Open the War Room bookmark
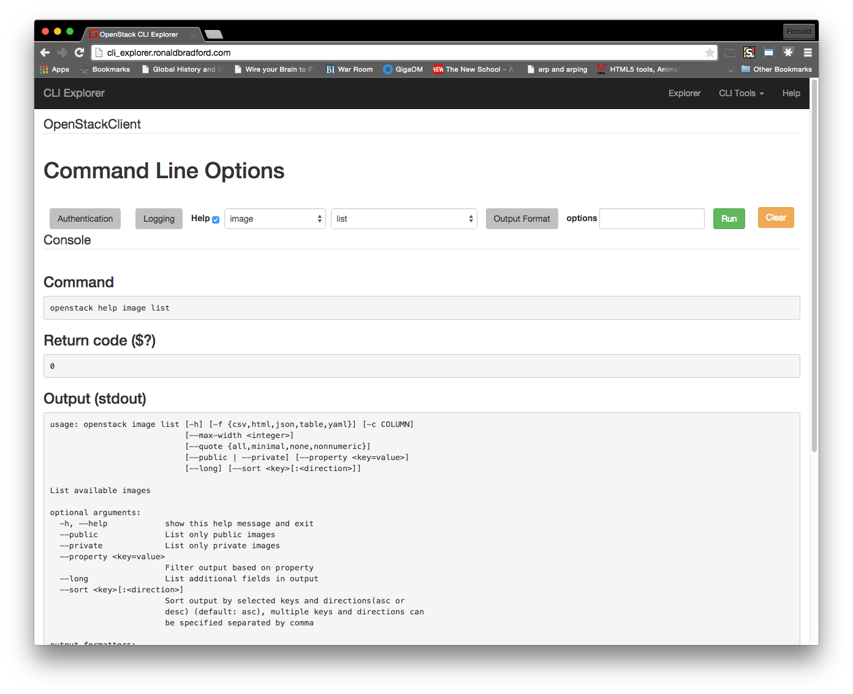Image resolution: width=853 pixels, height=694 pixels. (x=349, y=69)
